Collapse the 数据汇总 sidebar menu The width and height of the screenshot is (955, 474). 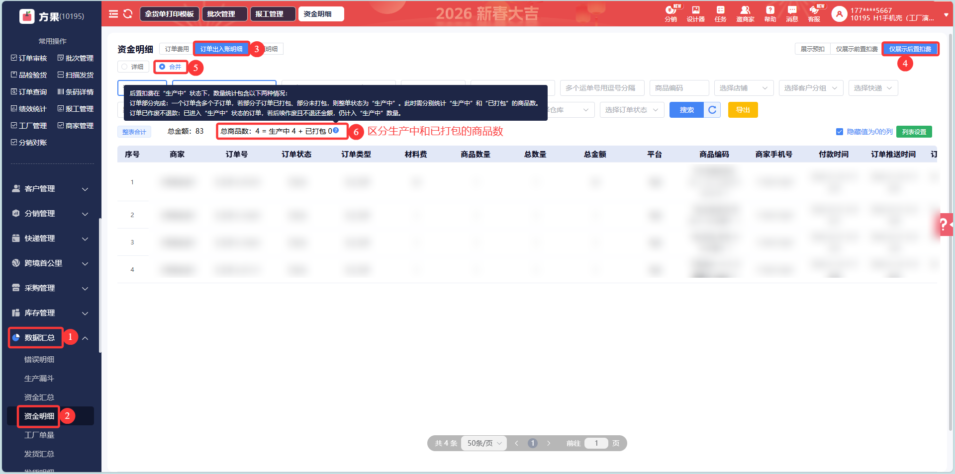point(50,338)
